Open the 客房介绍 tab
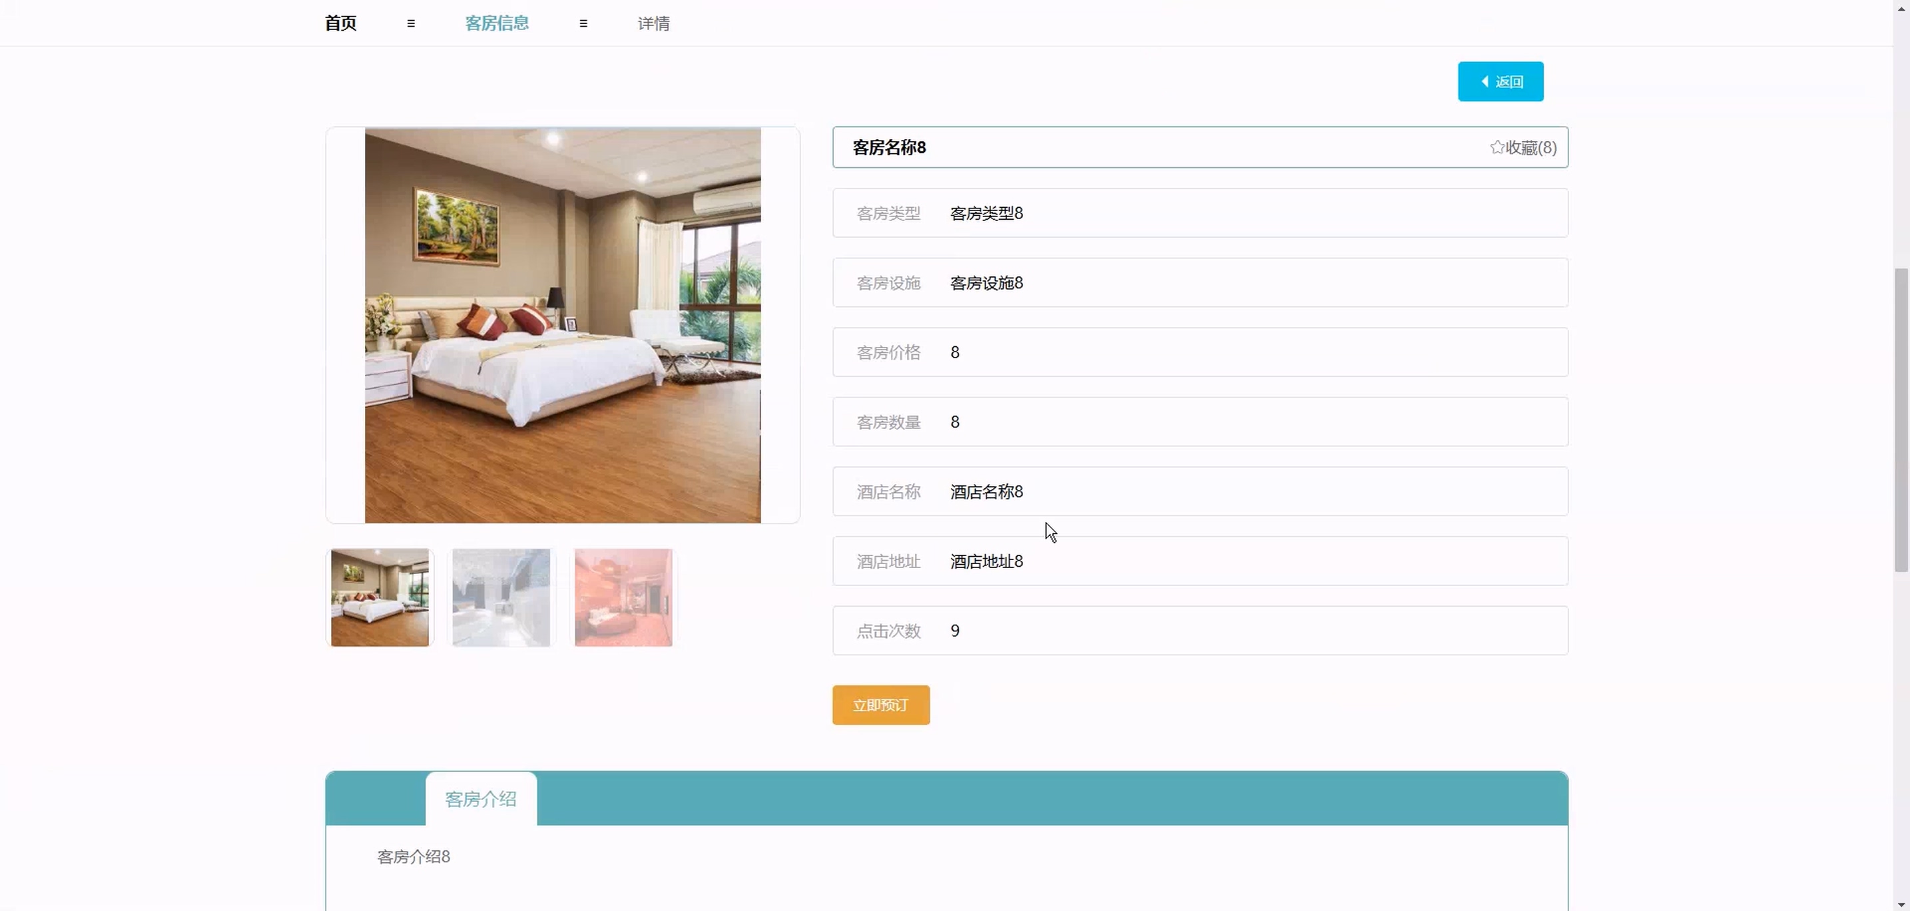 click(480, 799)
